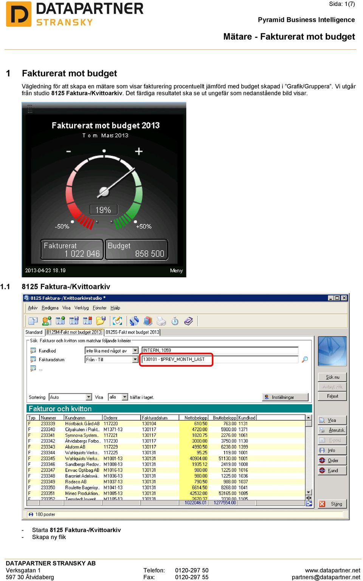The width and height of the screenshot is (363, 581).
Task: Click the Info button
Action: (x=332, y=451)
